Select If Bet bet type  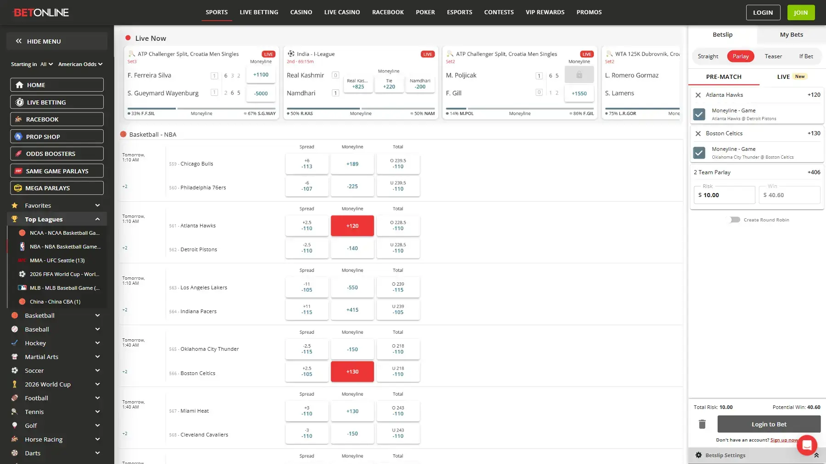(806, 56)
